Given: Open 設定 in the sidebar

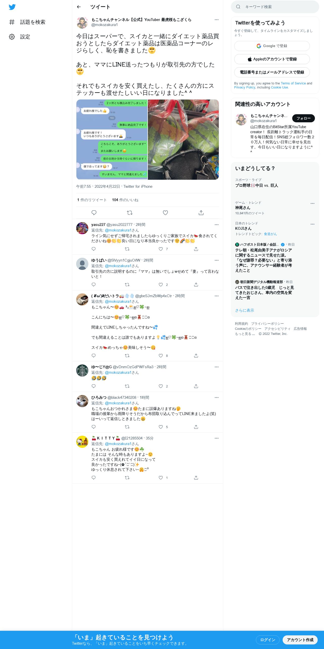Looking at the screenshot, I should click(25, 37).
